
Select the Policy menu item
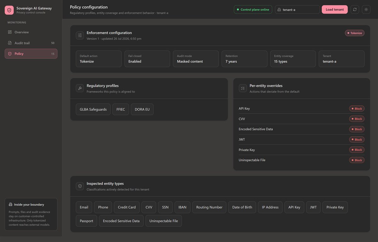(31, 54)
